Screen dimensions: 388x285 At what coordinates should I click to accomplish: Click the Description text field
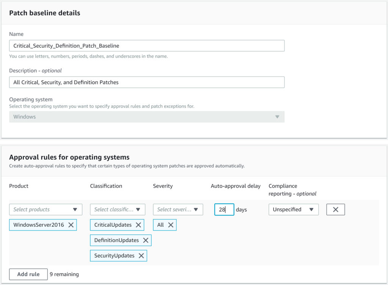pyautogui.click(x=147, y=82)
